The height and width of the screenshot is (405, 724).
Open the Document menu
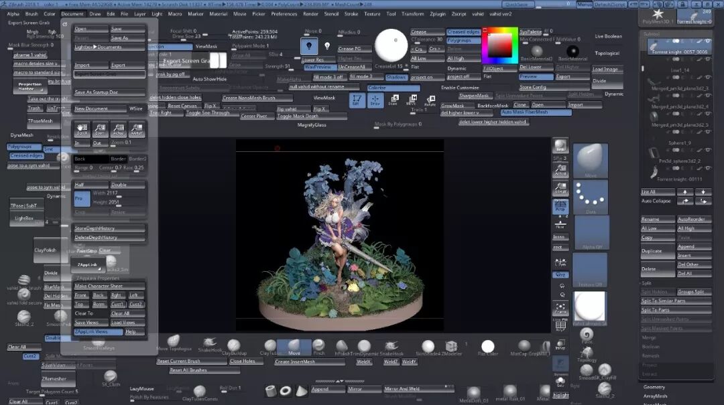[x=72, y=14]
